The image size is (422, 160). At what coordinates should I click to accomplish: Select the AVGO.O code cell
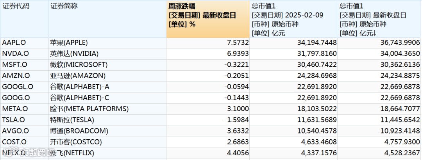tap(24, 131)
